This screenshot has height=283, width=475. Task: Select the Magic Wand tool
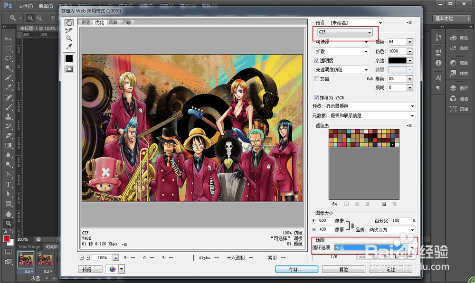pyautogui.click(x=9, y=68)
